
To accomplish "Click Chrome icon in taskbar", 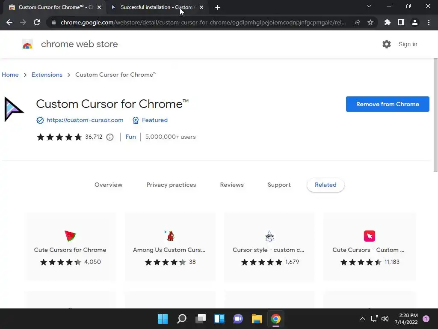I will 276,319.
